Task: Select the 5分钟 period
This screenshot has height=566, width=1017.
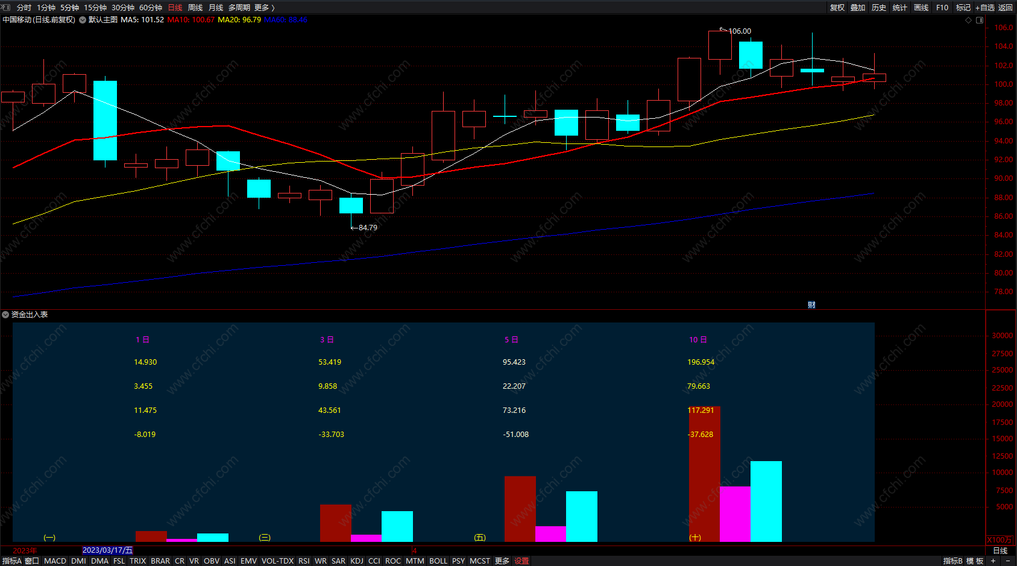Action: [69, 8]
